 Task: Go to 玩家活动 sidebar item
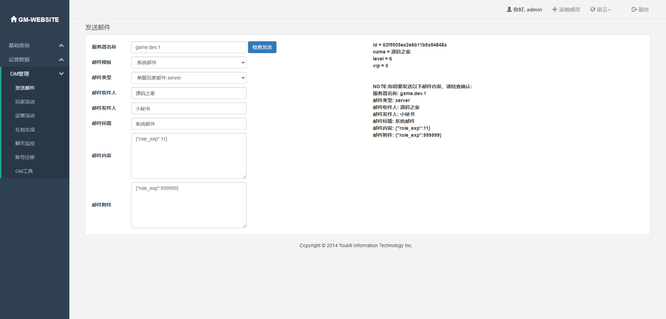(x=25, y=102)
